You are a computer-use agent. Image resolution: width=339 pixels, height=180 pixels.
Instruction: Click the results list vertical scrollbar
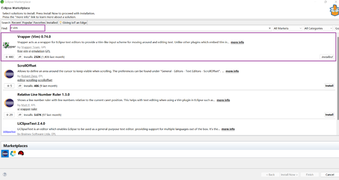coord(338,78)
